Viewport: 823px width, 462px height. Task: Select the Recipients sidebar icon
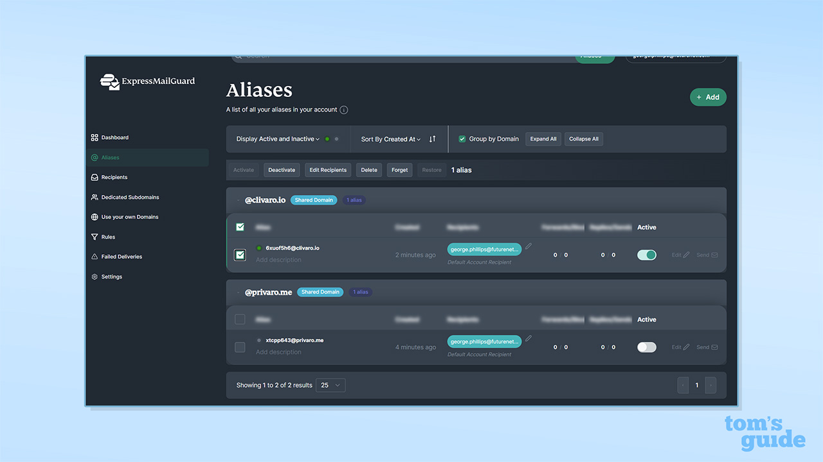93,177
